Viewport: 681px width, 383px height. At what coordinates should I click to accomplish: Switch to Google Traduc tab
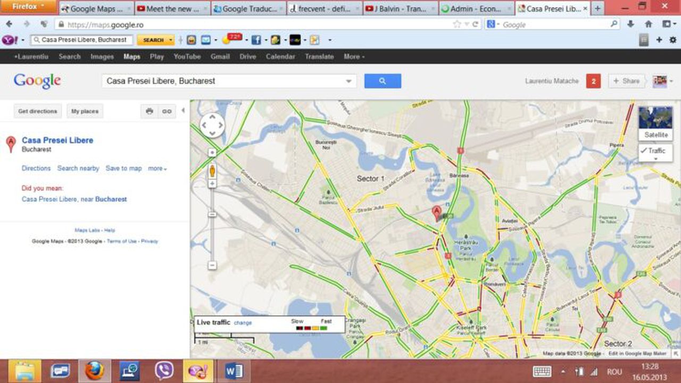[x=248, y=9]
